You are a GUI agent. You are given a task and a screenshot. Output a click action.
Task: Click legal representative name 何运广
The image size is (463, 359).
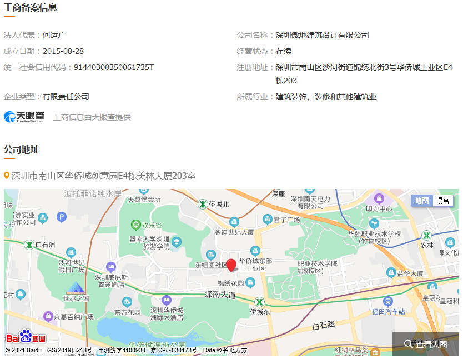(x=54, y=35)
